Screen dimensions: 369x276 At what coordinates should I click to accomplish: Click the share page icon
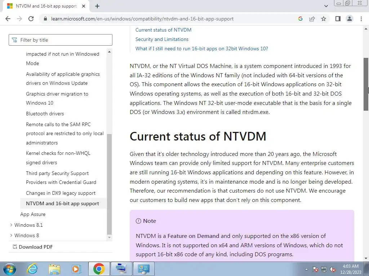(312, 19)
